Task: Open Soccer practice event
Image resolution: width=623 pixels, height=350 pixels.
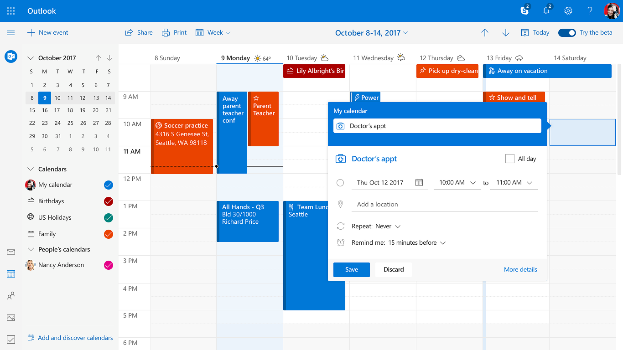Action: point(182,146)
